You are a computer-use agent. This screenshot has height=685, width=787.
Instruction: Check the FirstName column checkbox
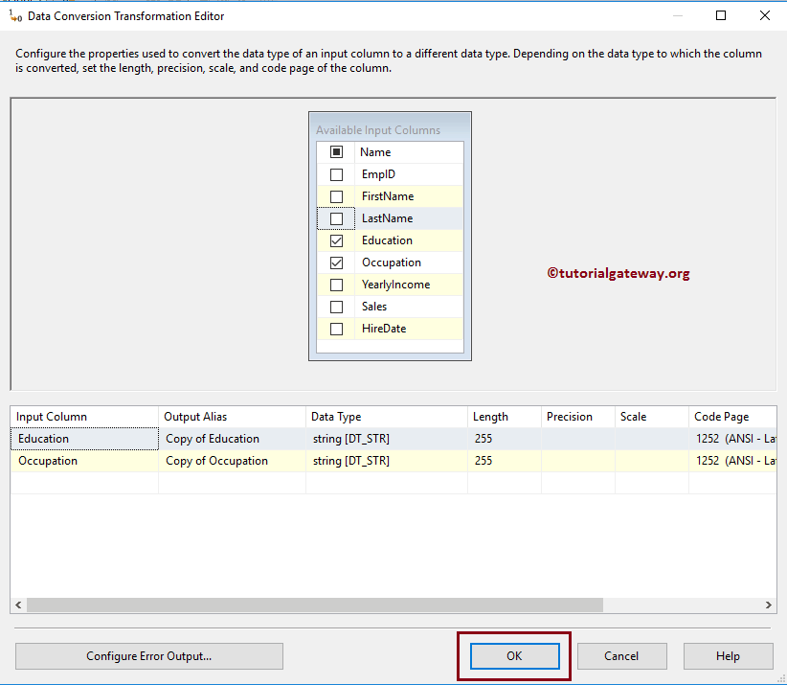click(336, 195)
